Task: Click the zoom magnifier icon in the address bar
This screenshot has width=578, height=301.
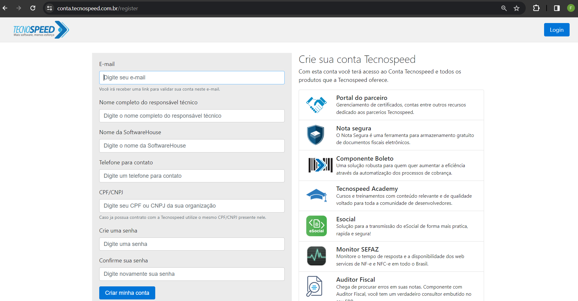Action: (x=504, y=8)
